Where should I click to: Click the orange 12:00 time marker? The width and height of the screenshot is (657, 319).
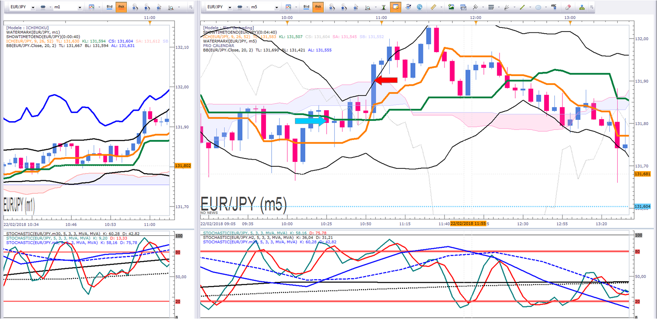click(475, 23)
